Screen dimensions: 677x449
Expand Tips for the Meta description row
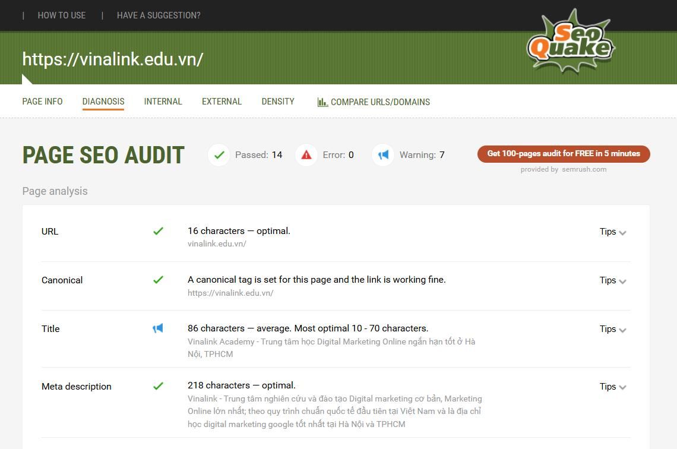(613, 387)
